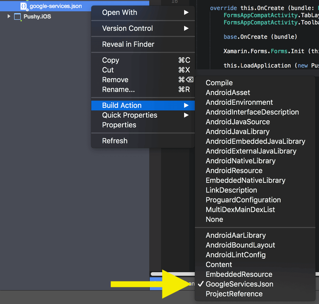Open Properties for the selected file
Image resolution: width=319 pixels, height=304 pixels.
(119, 125)
